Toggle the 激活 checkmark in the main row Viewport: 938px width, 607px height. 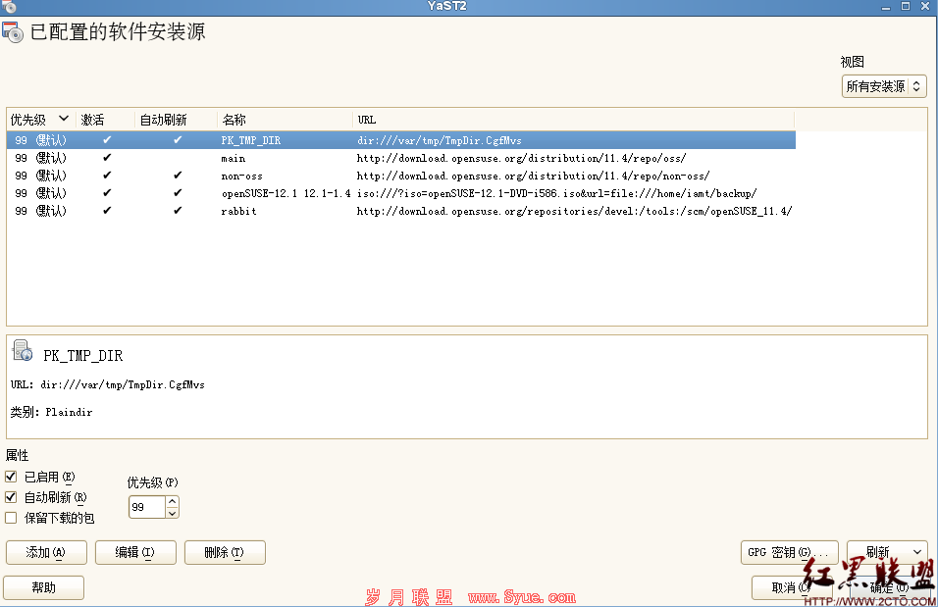107,158
